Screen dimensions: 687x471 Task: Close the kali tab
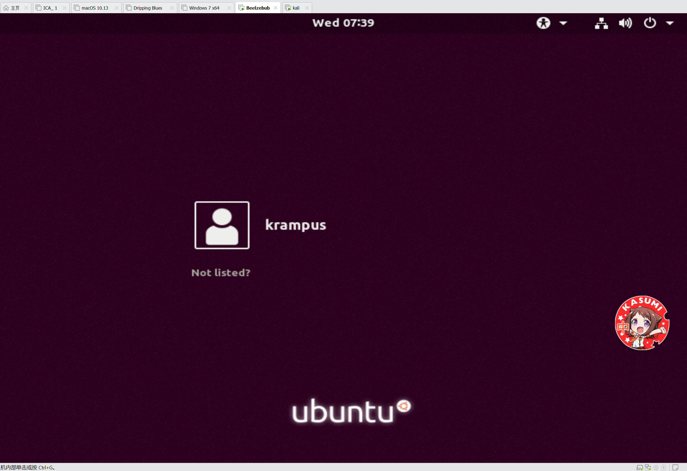pyautogui.click(x=307, y=8)
